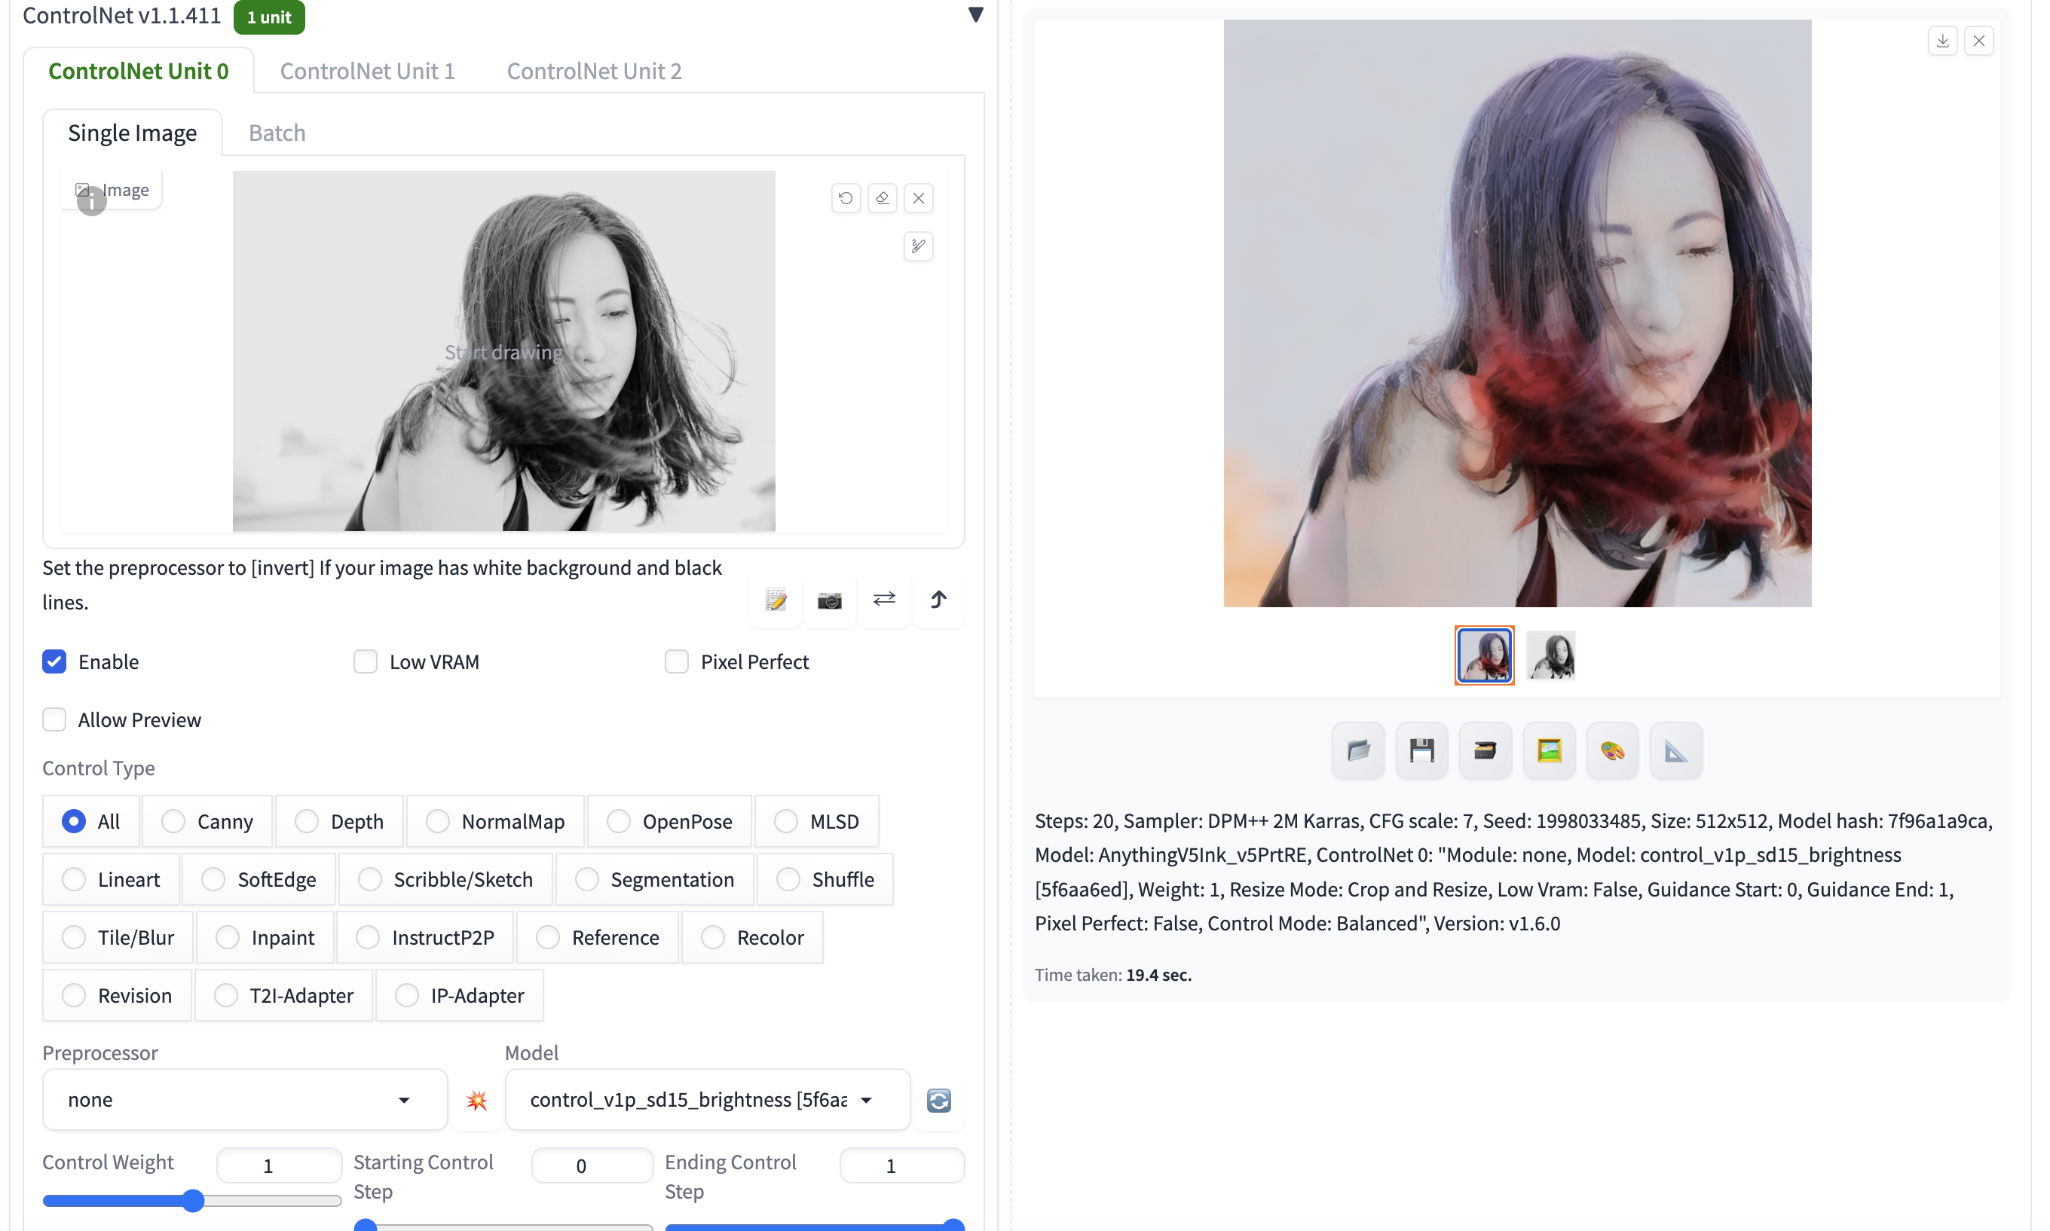Image resolution: width=2050 pixels, height=1231 pixels.
Task: Click the eraser icon on the image canvas
Action: pyautogui.click(x=882, y=198)
